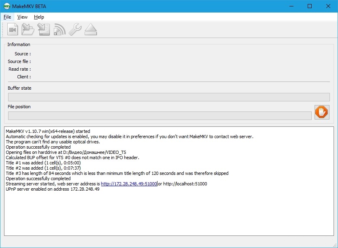Click the MakeMKV title bar logo
Viewport: 338px width, 248px height.
tap(7, 6)
